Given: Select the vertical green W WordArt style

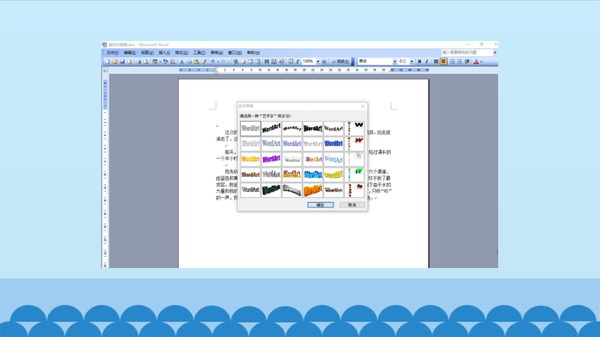Looking at the screenshot, I should [x=354, y=175].
